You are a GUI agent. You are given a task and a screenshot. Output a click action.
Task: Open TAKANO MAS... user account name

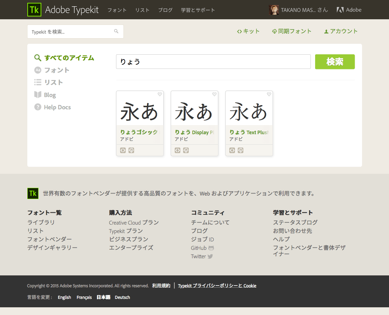pyautogui.click(x=304, y=10)
